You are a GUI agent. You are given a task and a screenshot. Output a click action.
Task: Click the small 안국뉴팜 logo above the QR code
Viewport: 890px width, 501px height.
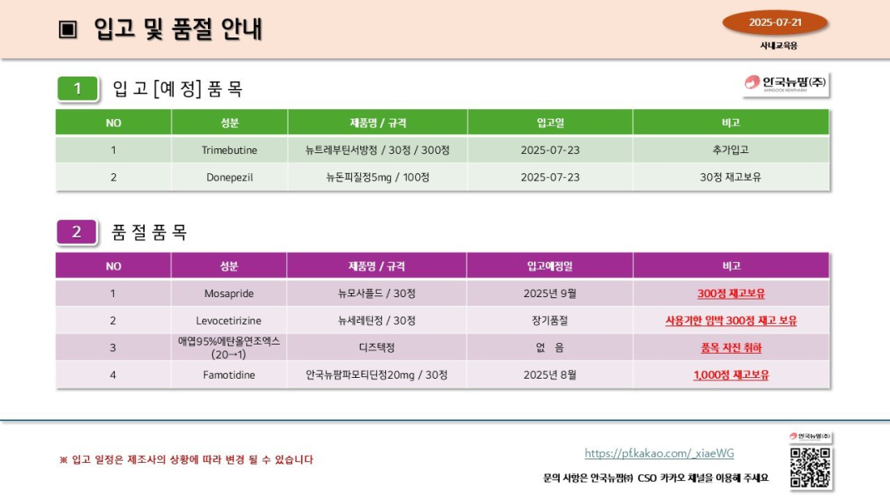coord(810,436)
